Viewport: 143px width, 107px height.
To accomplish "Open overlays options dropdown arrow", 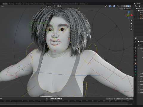I will pyautogui.click(x=116, y=6).
